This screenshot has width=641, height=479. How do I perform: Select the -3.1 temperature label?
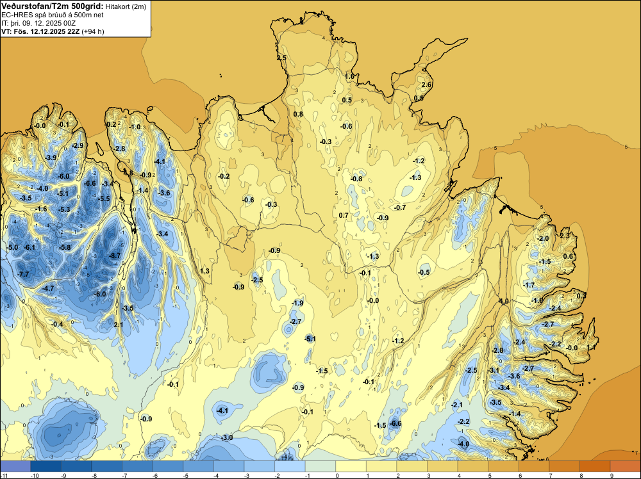point(494,370)
